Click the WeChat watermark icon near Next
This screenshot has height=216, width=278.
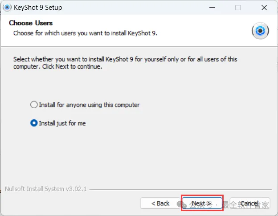[x=182, y=204]
